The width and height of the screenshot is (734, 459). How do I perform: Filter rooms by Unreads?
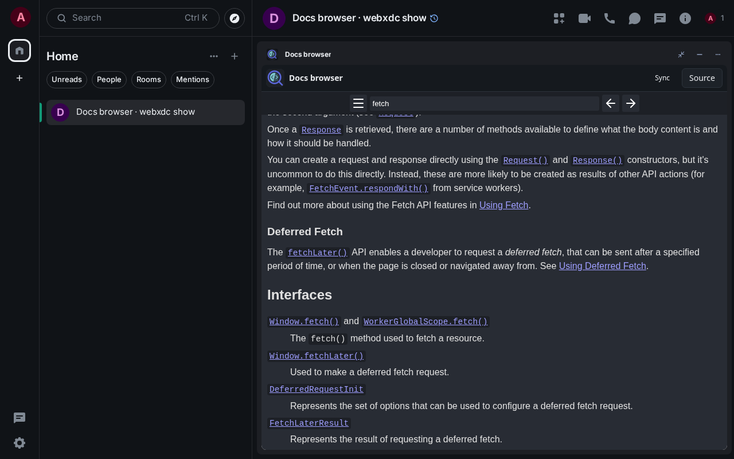click(67, 80)
